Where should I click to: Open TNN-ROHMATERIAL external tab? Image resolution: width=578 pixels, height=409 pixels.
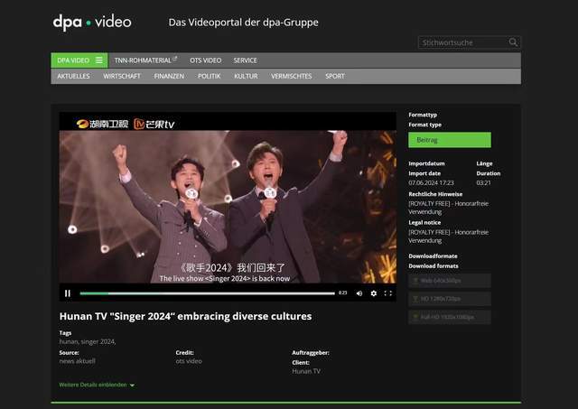pyautogui.click(x=145, y=60)
